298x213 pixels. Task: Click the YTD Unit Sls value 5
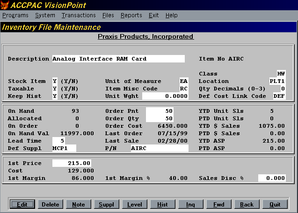(x=272, y=111)
